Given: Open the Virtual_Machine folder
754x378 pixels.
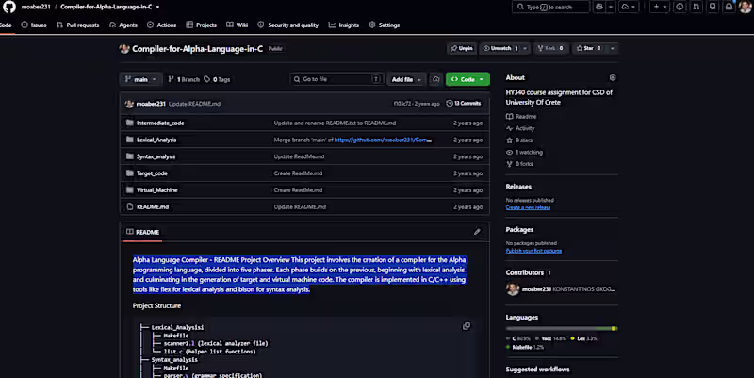Looking at the screenshot, I should click(156, 190).
